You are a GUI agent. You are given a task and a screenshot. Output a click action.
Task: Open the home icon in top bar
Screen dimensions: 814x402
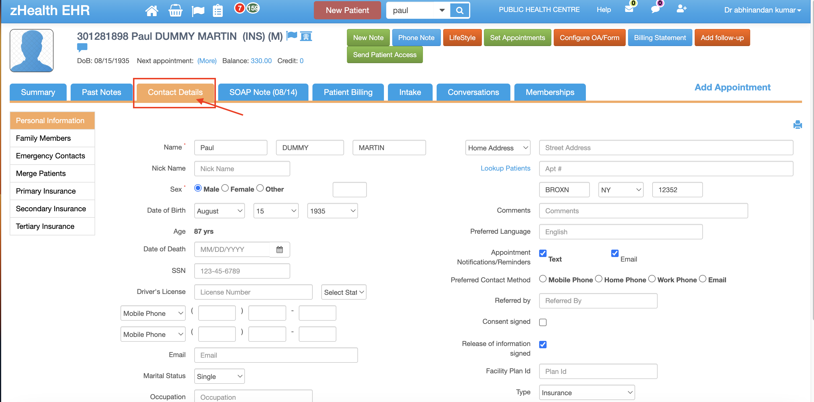coord(152,11)
